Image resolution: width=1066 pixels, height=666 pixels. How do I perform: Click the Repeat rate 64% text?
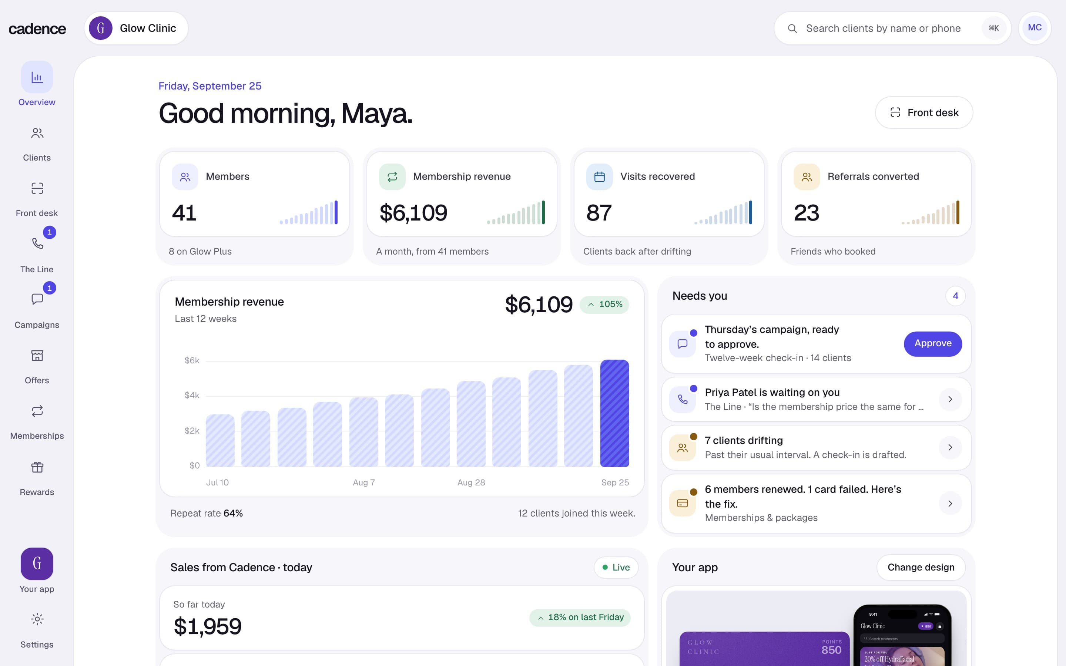tap(207, 513)
